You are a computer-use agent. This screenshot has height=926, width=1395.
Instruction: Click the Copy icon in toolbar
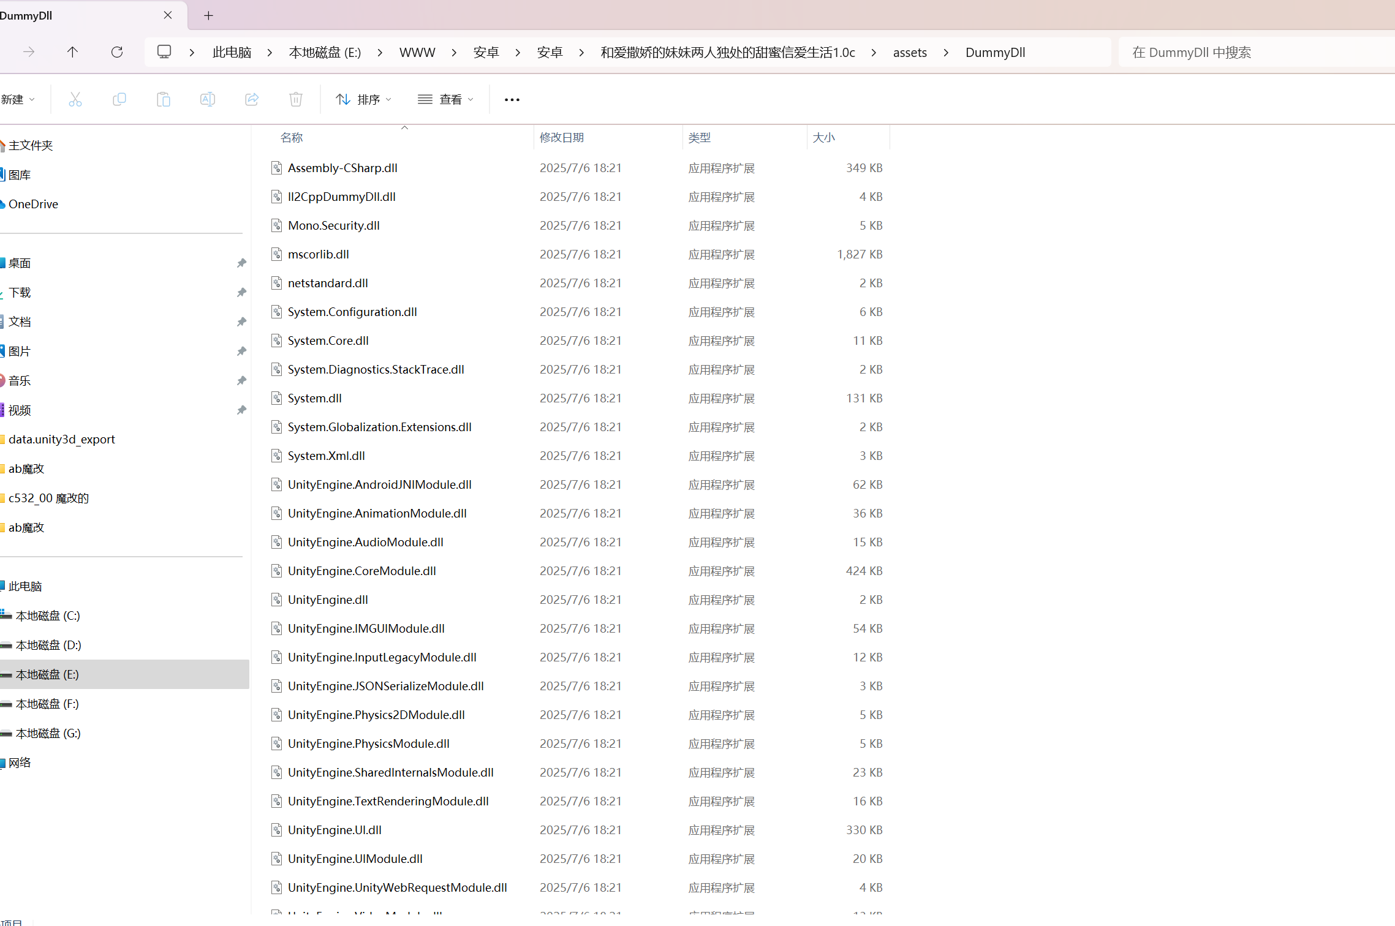click(119, 99)
